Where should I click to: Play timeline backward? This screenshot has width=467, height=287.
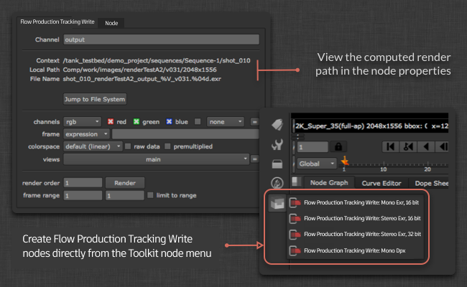[426, 146]
